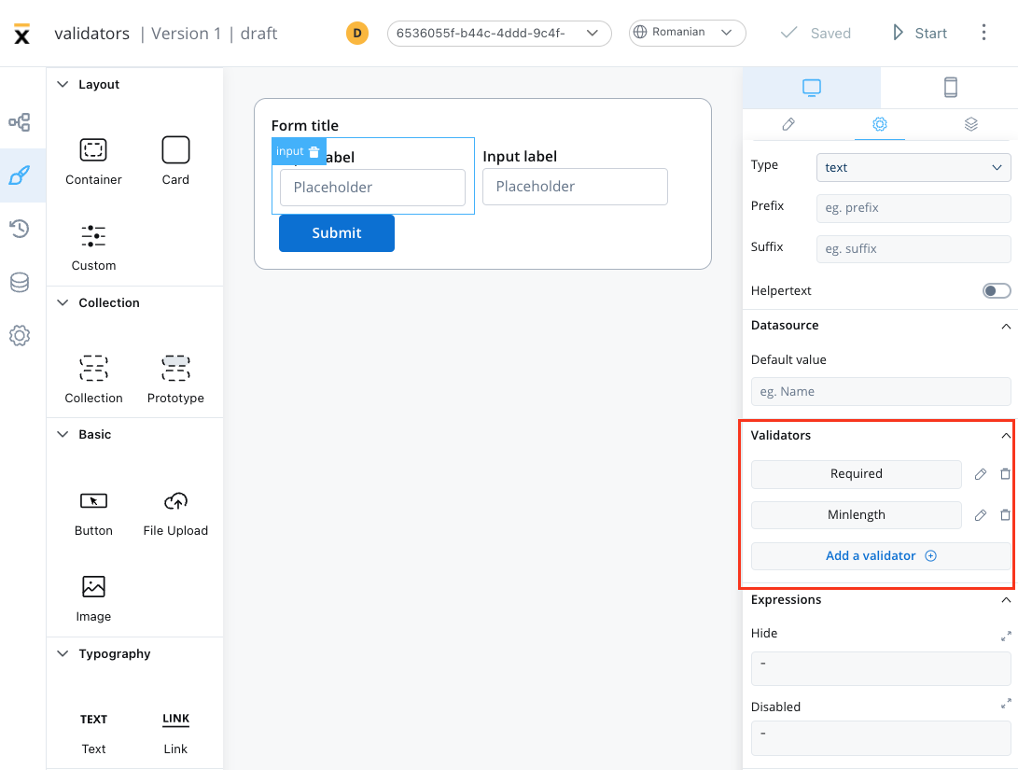The width and height of the screenshot is (1018, 770).
Task: Click the pencil icon next to Required validator
Action: [980, 474]
